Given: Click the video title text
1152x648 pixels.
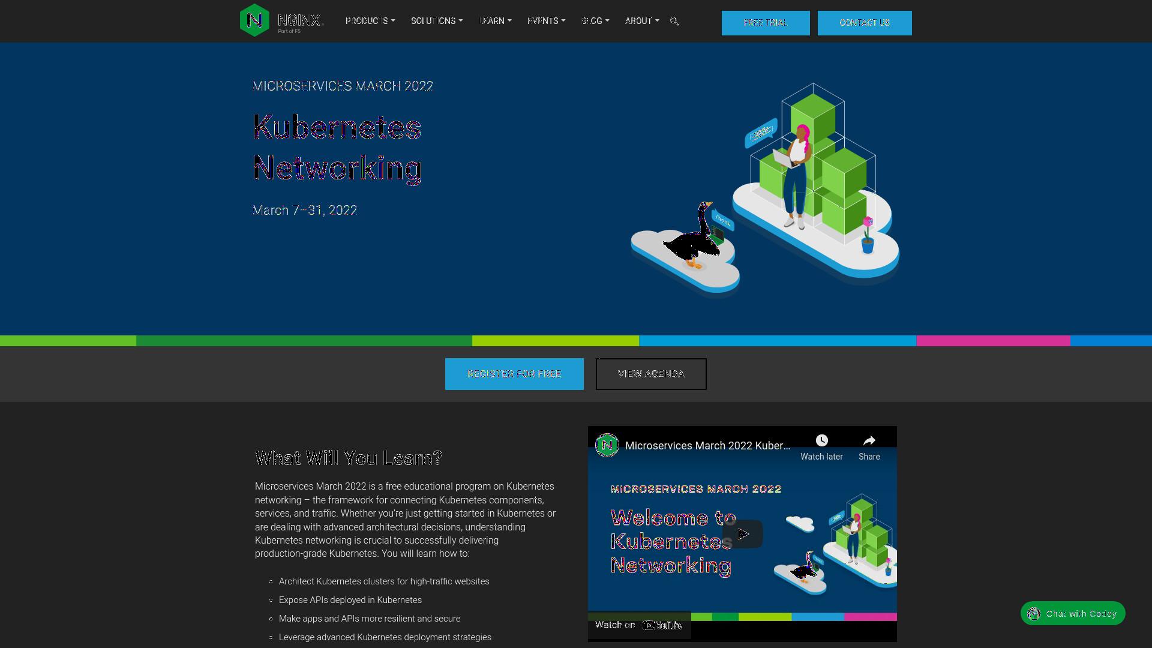Looking at the screenshot, I should coord(707,446).
